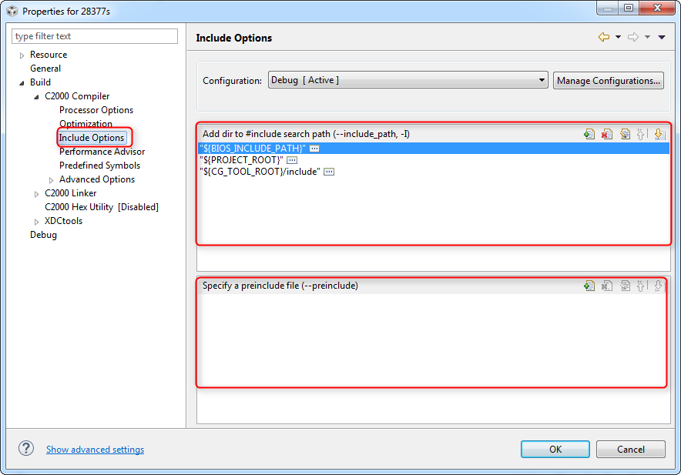Open back history dropdown arrow
Screen dimensions: 681x475
click(618, 38)
